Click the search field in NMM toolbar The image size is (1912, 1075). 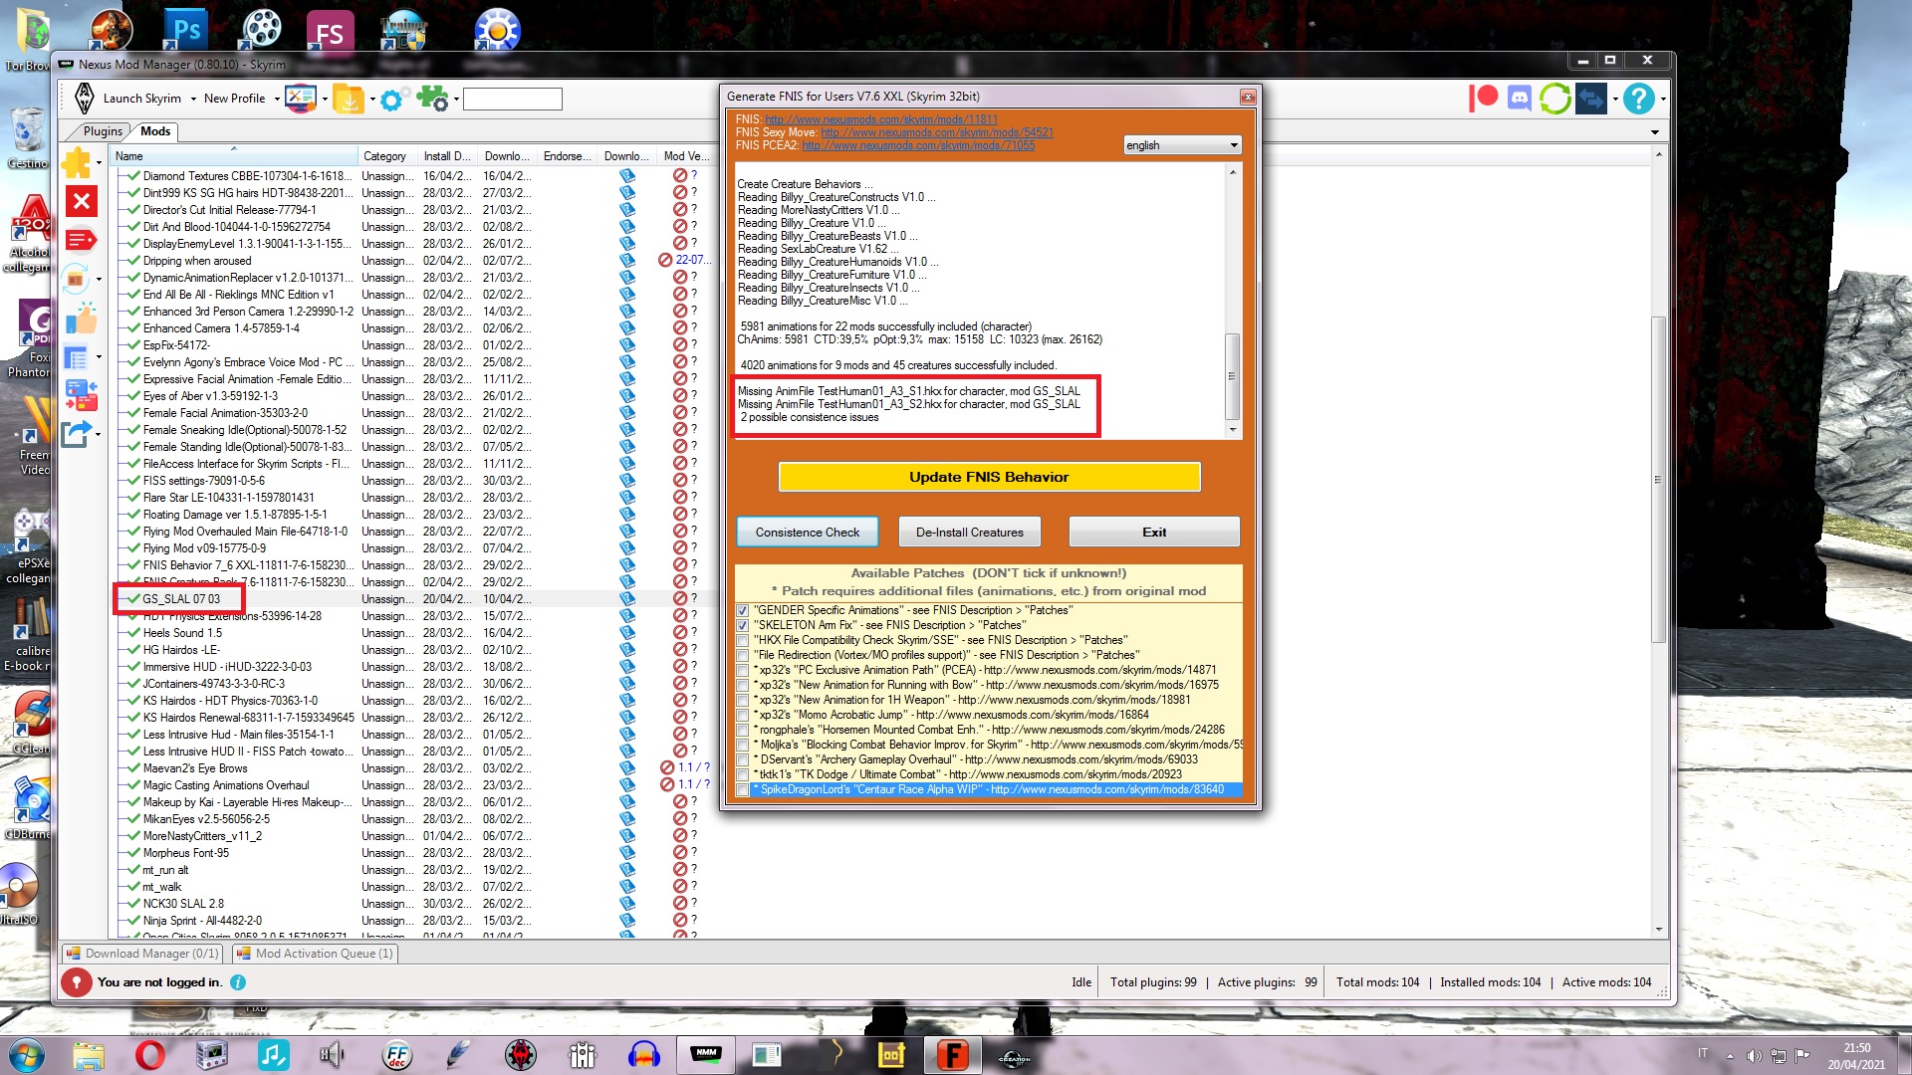(513, 99)
